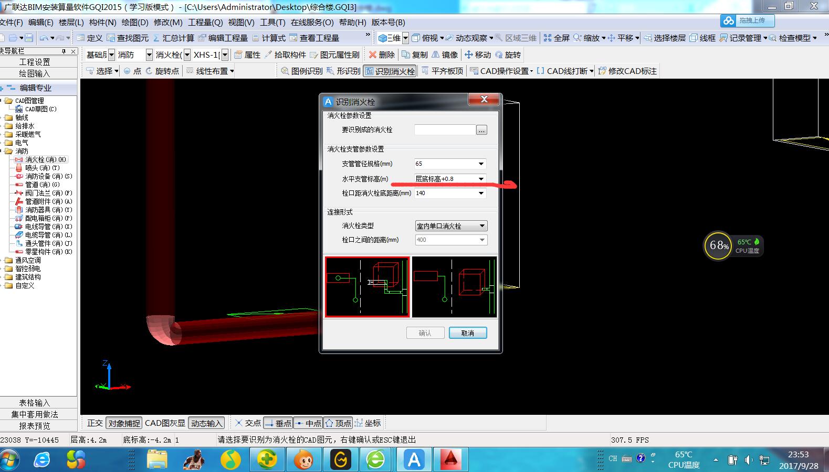Open 水平支管标高 dropdown
The width and height of the screenshot is (829, 472).
[x=481, y=179]
